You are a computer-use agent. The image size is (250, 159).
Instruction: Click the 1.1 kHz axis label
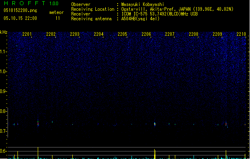pos(3,52)
